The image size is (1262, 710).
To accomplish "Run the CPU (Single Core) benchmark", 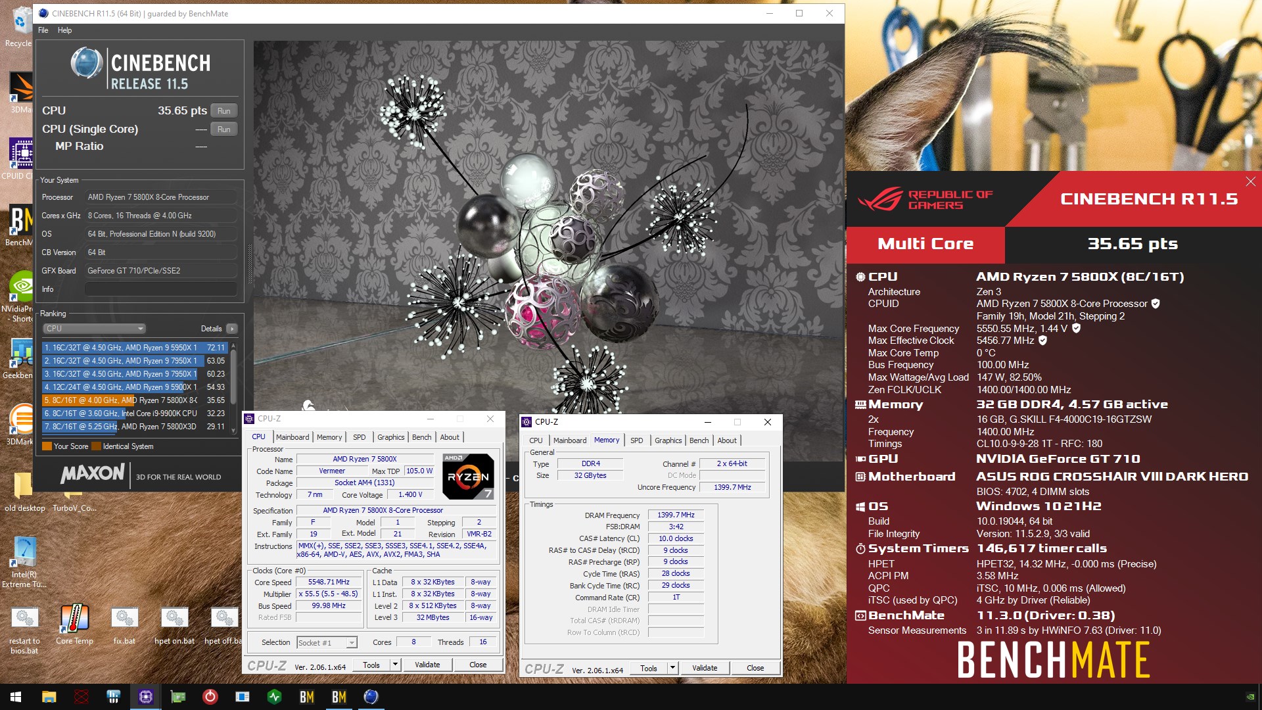I will [x=223, y=130].
